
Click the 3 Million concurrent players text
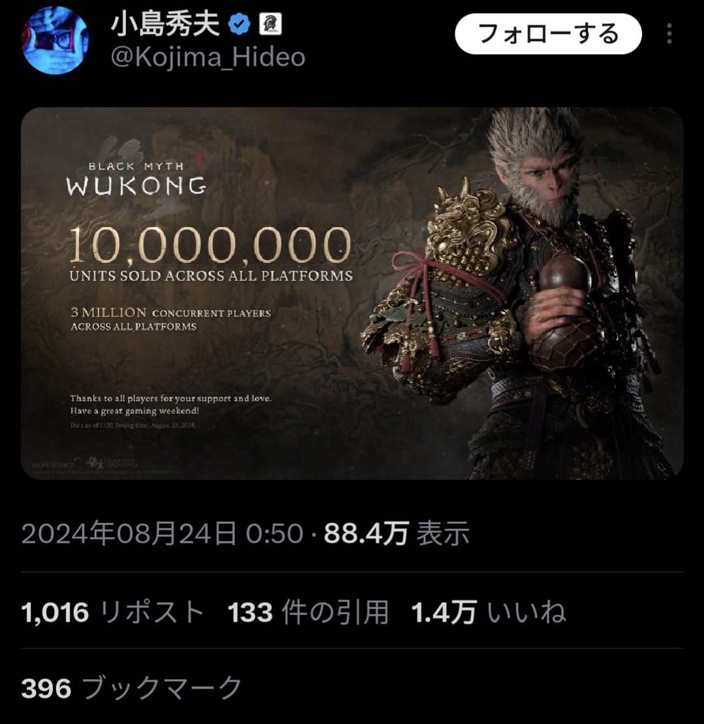click(170, 319)
